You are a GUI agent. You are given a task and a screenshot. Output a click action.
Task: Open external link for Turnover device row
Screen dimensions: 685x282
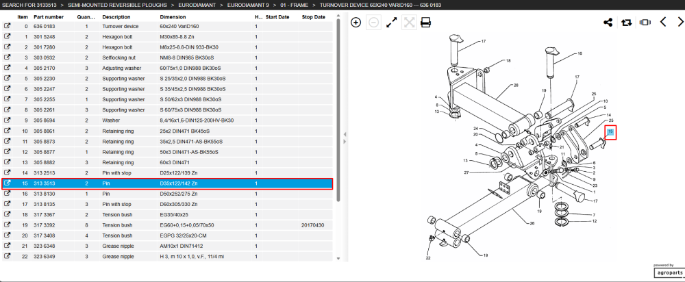tap(8, 26)
